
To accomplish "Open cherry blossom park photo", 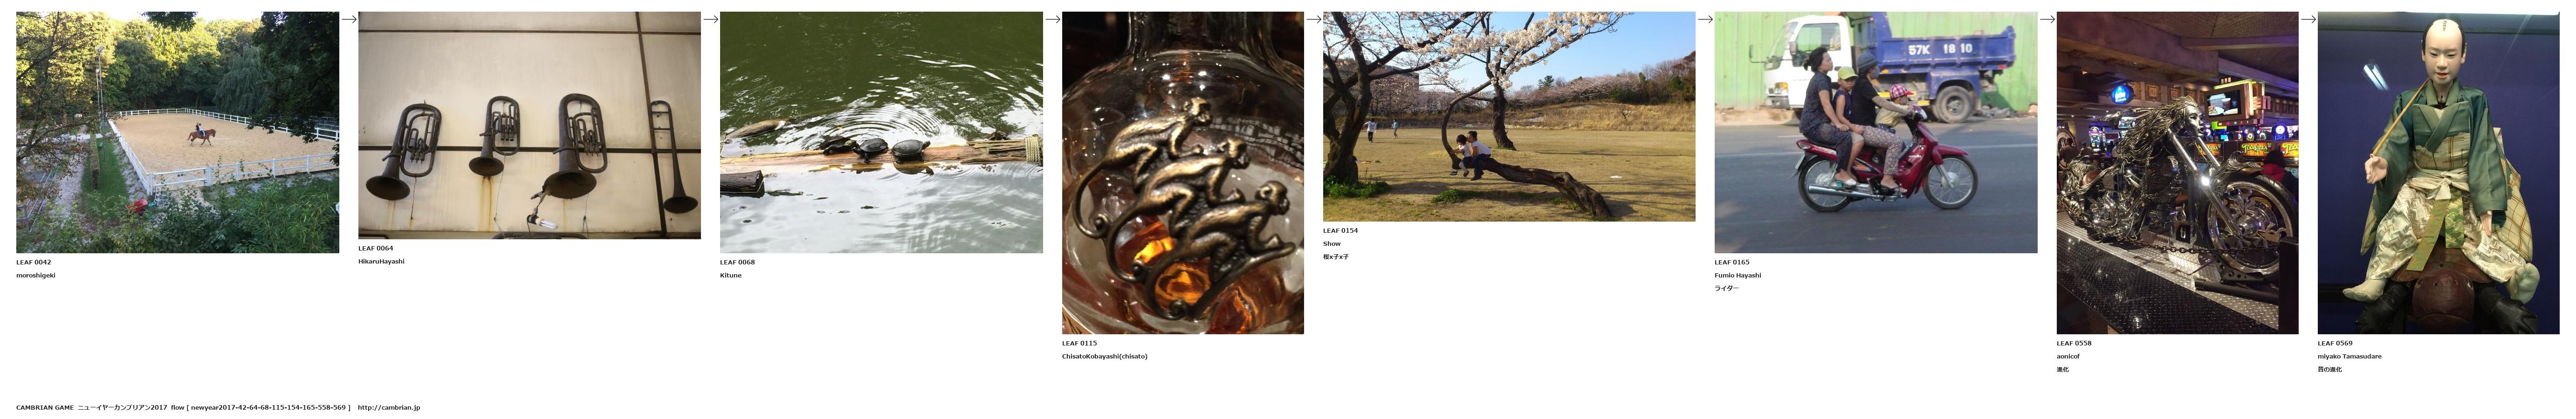I will pyautogui.click(x=1509, y=116).
